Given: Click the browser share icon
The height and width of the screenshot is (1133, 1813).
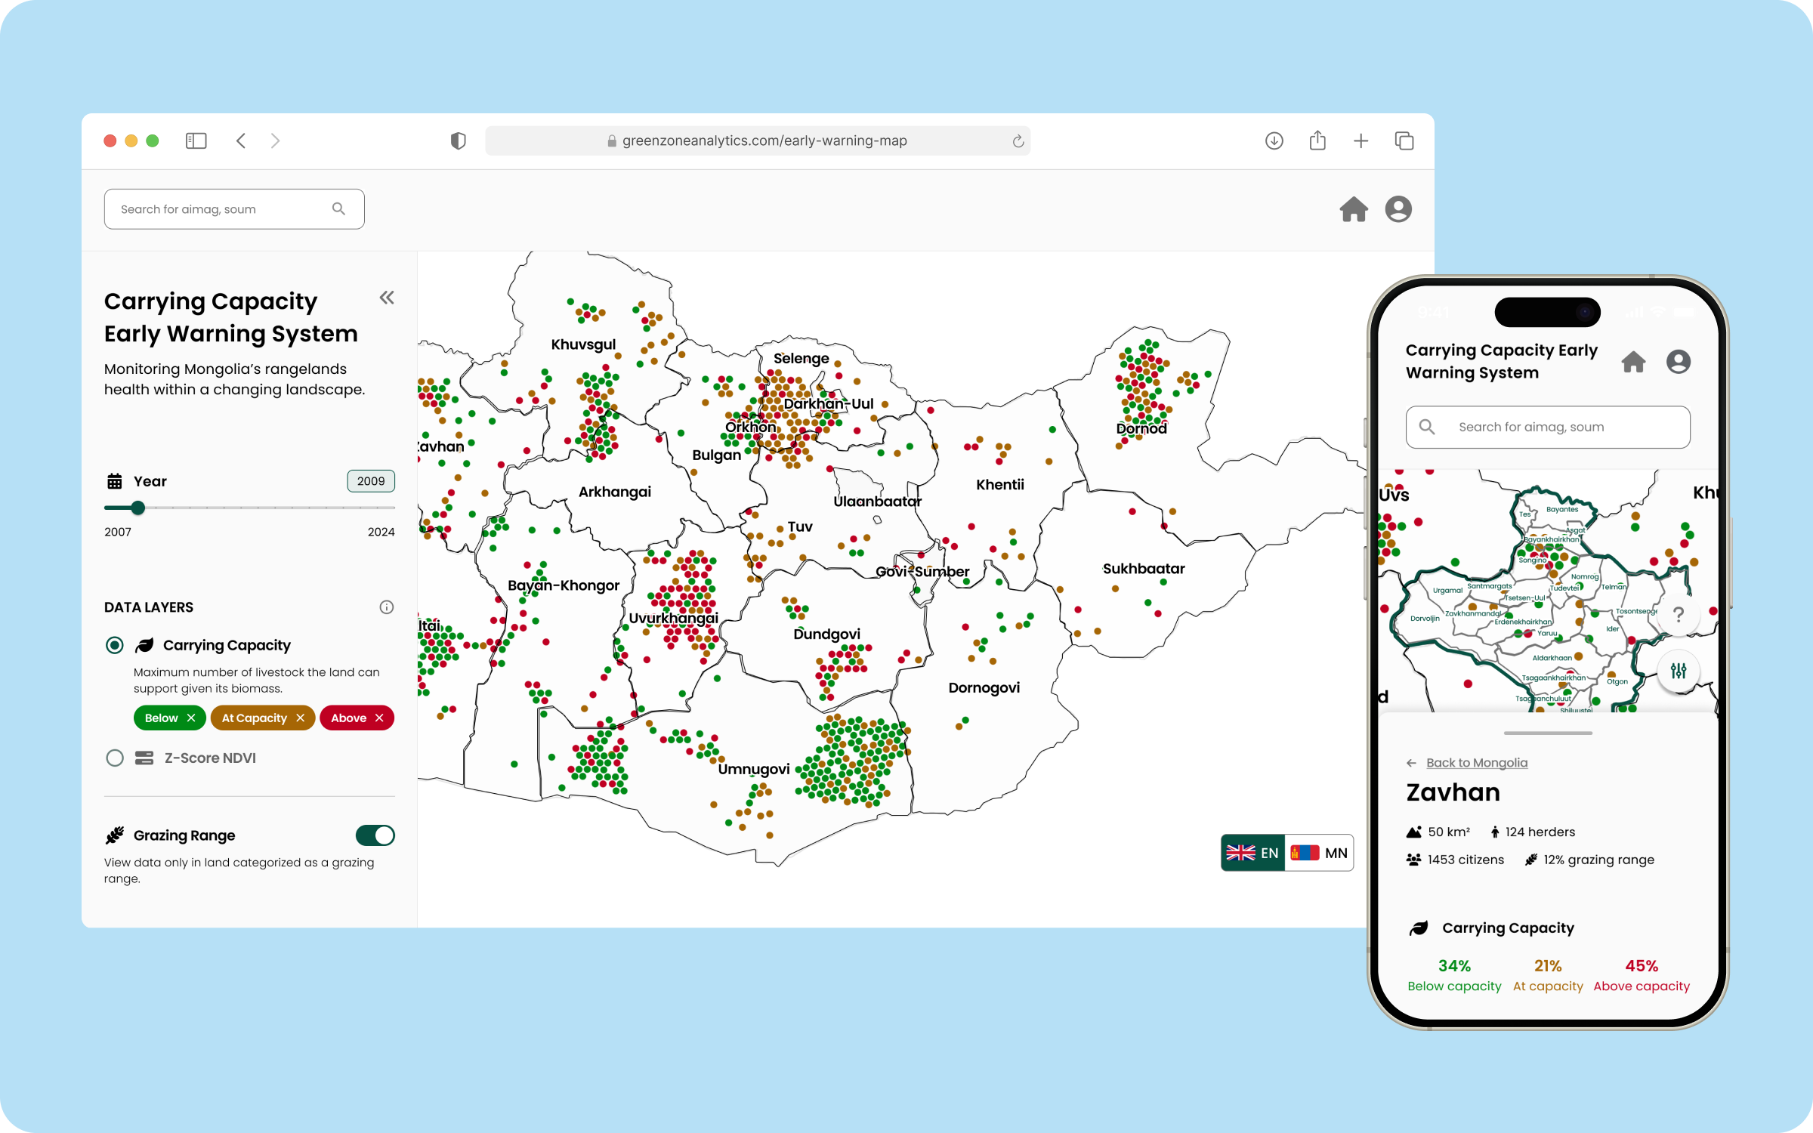Looking at the screenshot, I should [x=1317, y=140].
